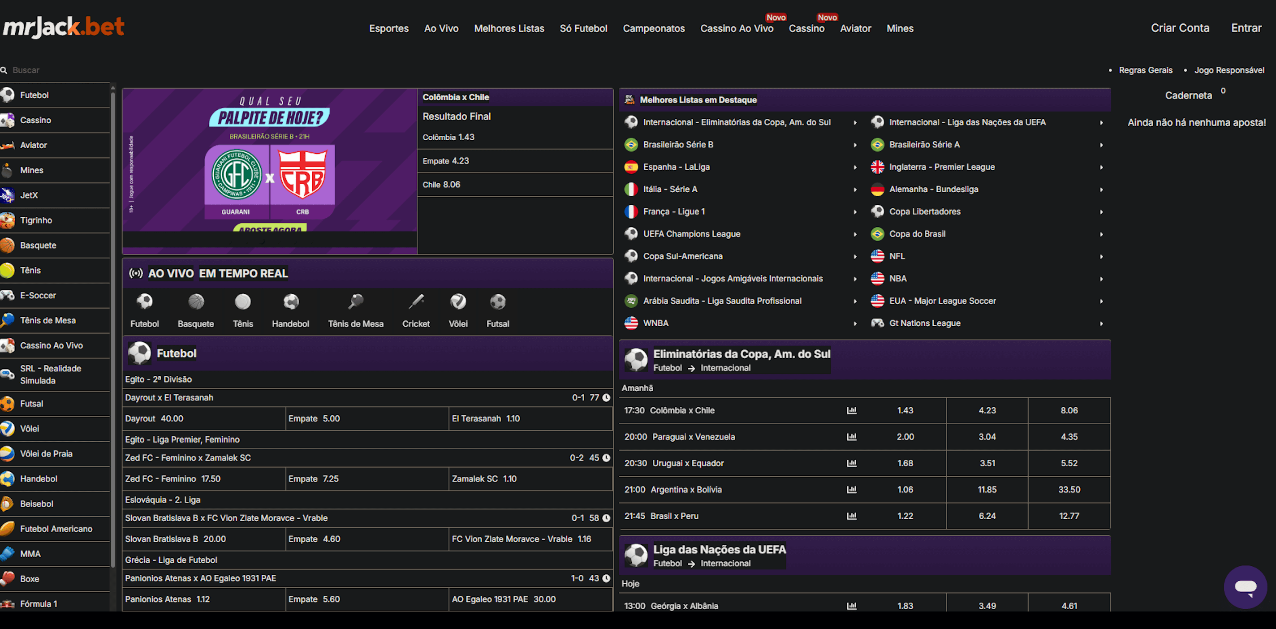
Task: Bet on Empate 7.25 in Zed FC match
Action: pos(367,479)
